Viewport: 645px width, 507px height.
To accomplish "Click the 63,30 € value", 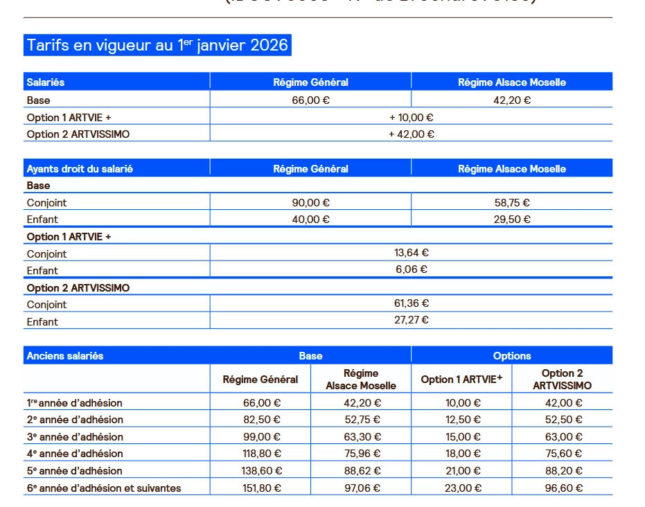I will coord(362,437).
